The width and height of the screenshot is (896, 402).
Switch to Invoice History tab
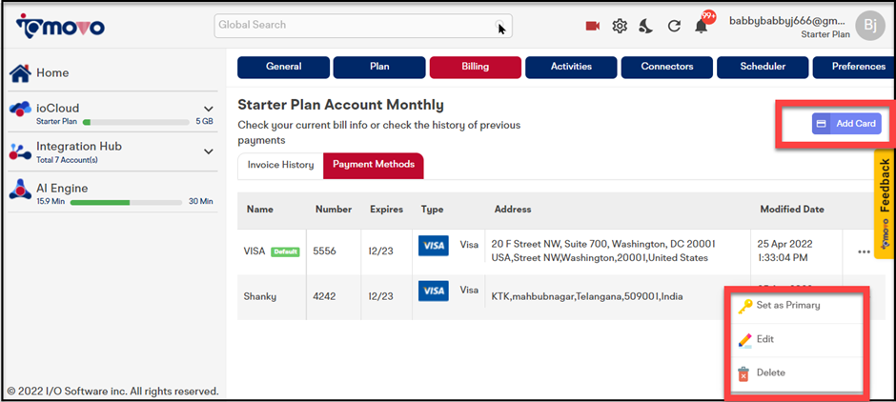click(x=280, y=165)
